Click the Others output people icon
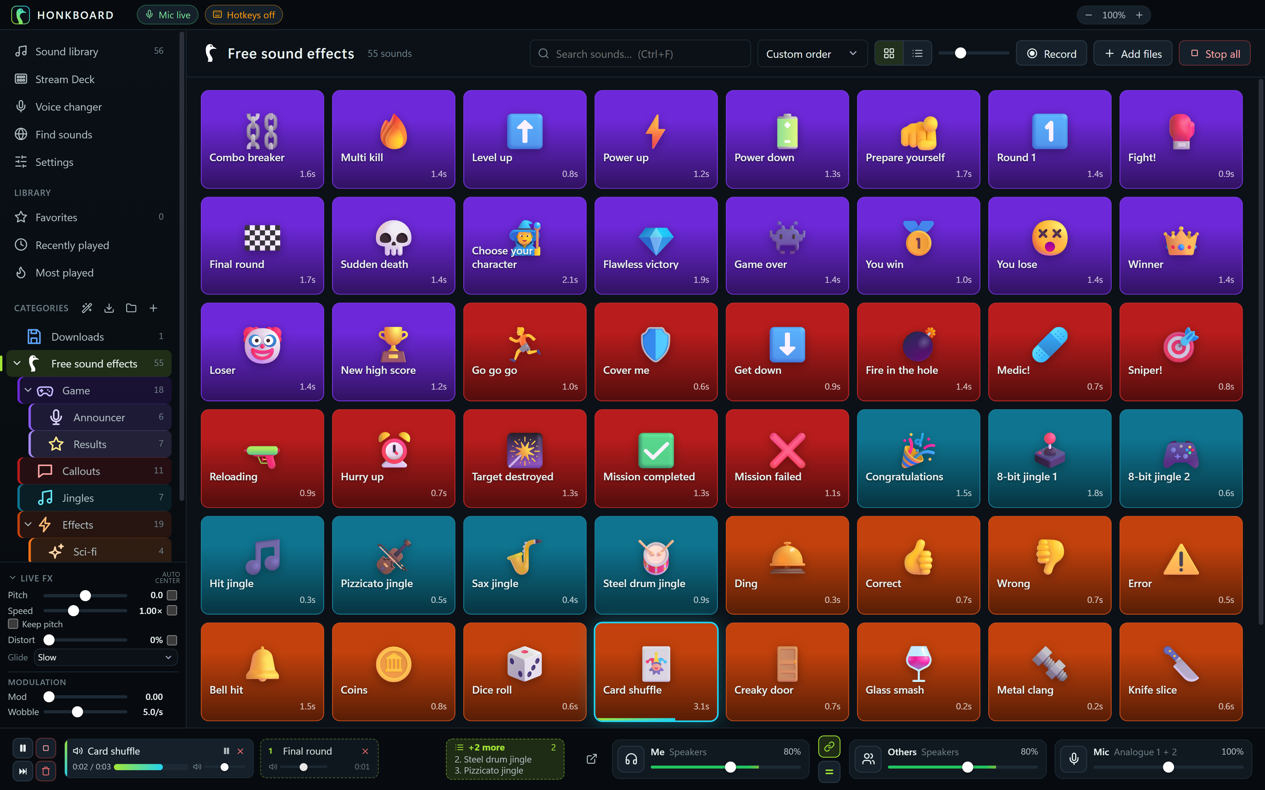Screen dimensions: 1265x790 click(868, 759)
